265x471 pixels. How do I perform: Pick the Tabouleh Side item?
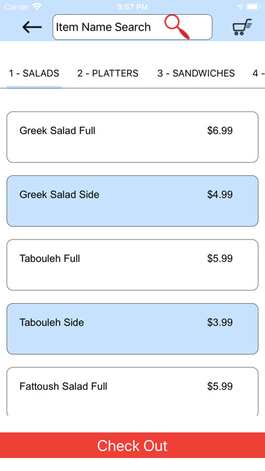[x=132, y=329]
